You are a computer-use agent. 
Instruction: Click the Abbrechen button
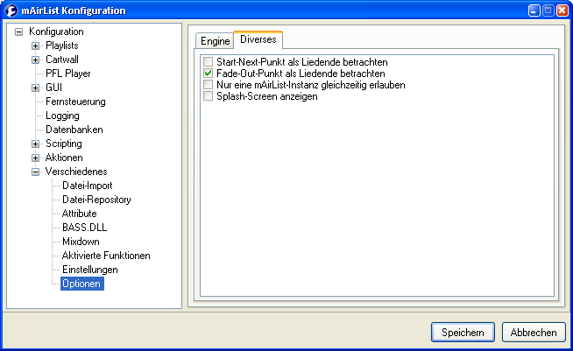click(534, 333)
